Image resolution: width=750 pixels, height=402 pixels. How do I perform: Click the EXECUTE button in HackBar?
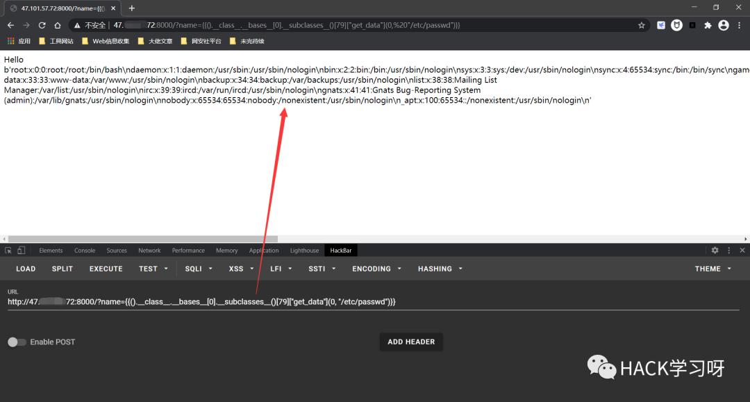coord(106,269)
